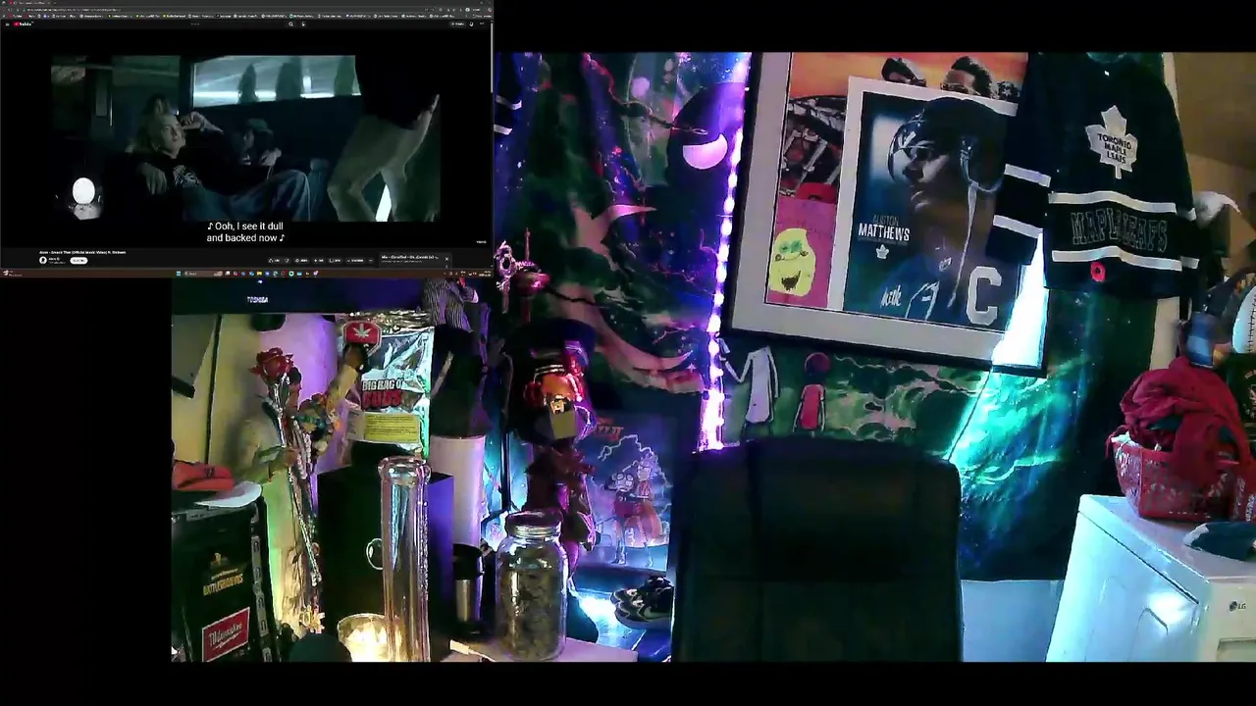Open the YouTube Create button
The image size is (1256, 706).
tap(458, 25)
